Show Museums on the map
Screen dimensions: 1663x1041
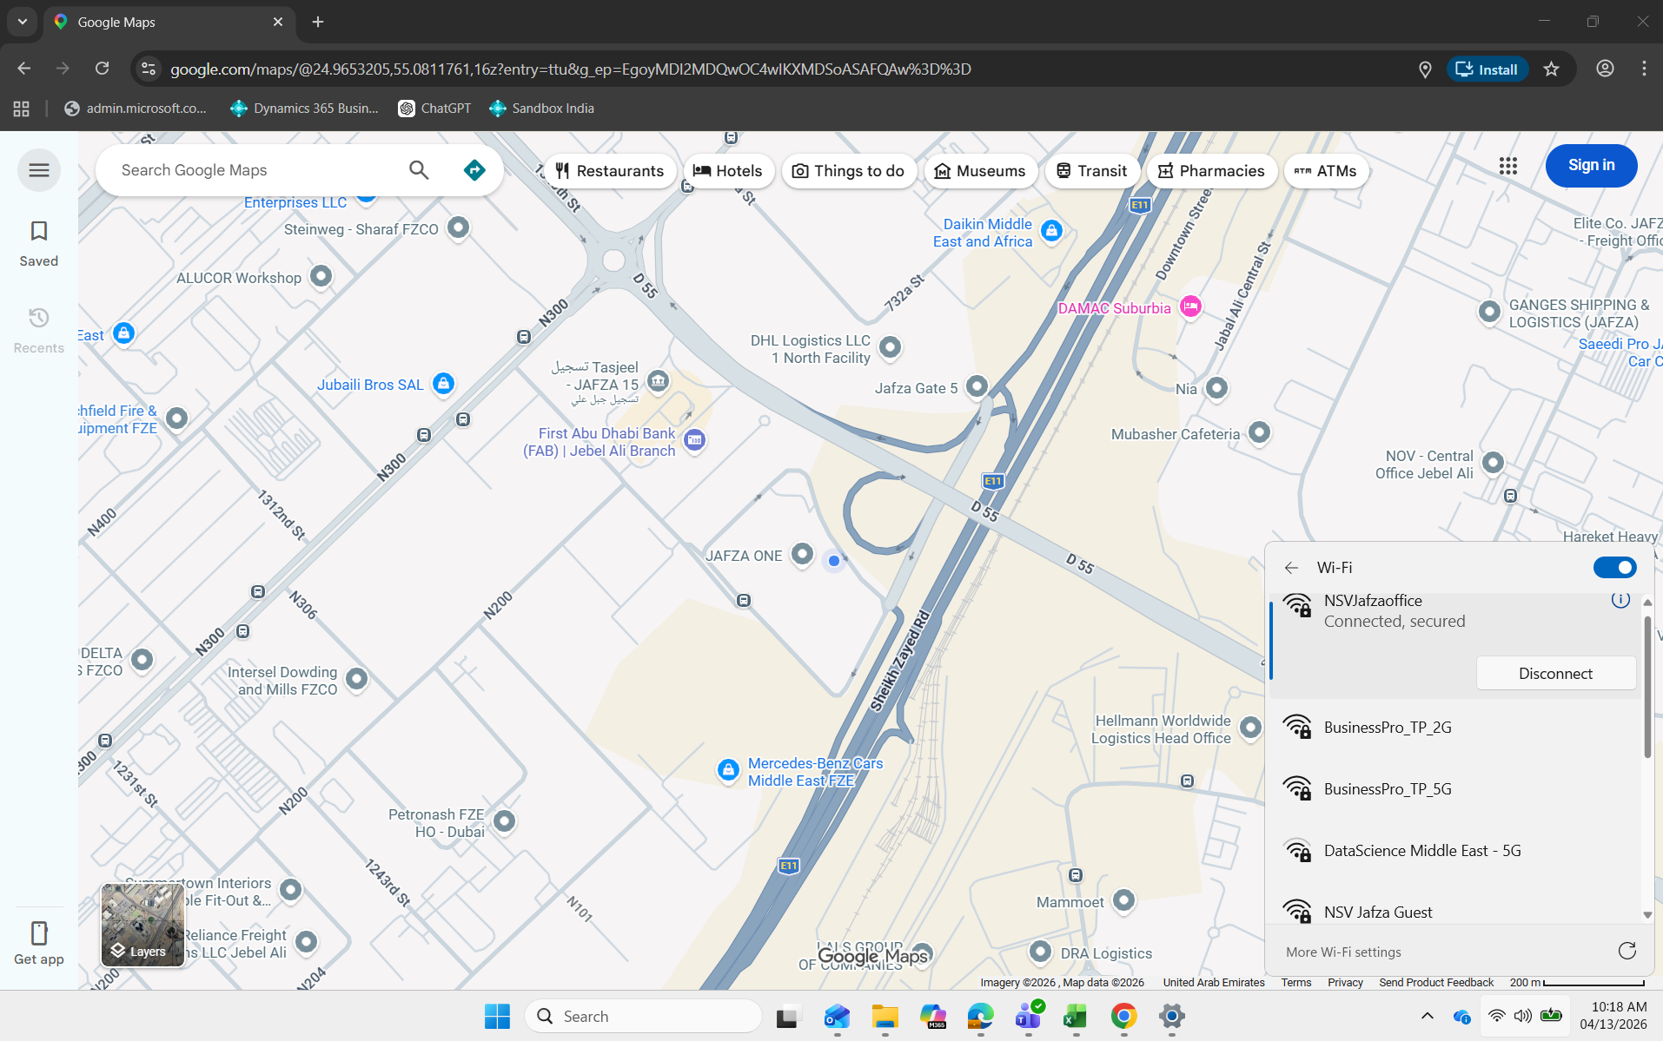click(979, 171)
